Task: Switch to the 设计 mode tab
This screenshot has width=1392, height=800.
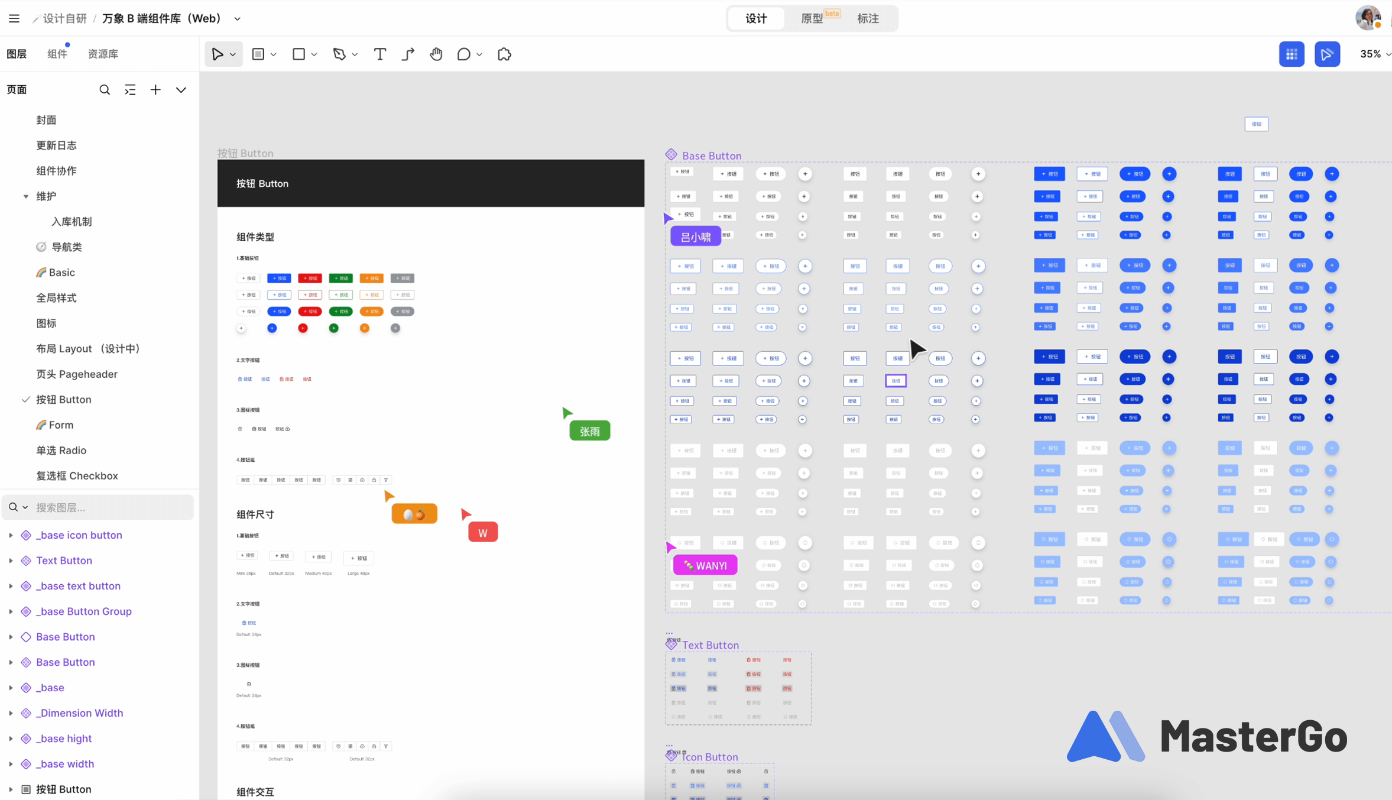Action: [756, 18]
